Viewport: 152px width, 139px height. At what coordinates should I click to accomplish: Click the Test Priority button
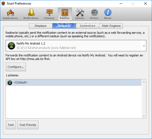[x=28, y=125]
